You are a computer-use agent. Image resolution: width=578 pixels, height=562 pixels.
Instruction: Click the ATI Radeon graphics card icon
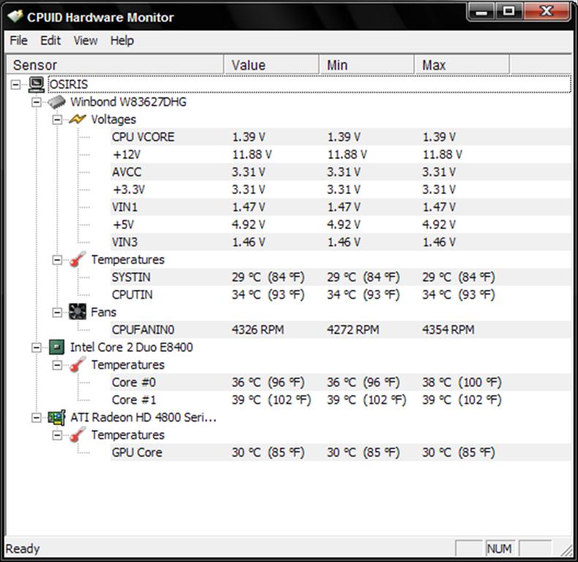click(x=57, y=417)
